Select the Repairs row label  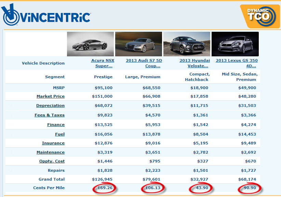coord(56,170)
